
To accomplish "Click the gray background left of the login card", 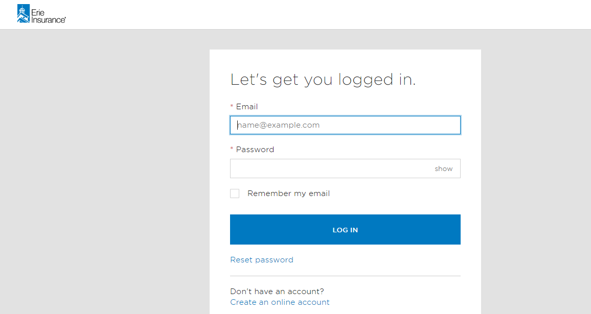I will (105, 172).
